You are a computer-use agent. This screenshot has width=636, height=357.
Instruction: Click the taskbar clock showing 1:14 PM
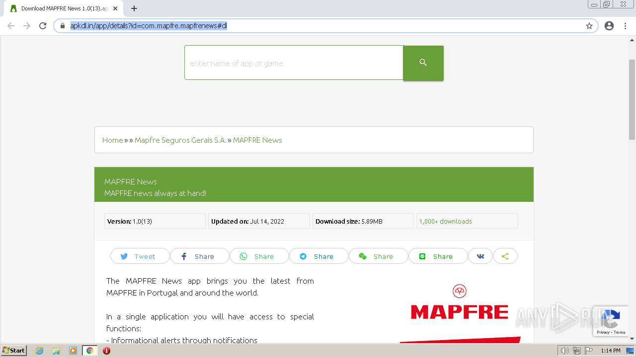(610, 351)
